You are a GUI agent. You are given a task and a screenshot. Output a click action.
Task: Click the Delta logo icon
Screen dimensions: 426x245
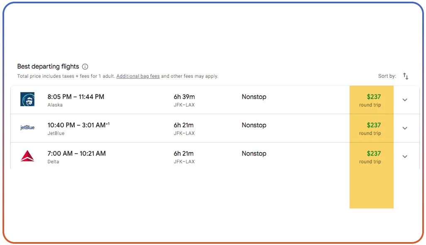(27, 156)
